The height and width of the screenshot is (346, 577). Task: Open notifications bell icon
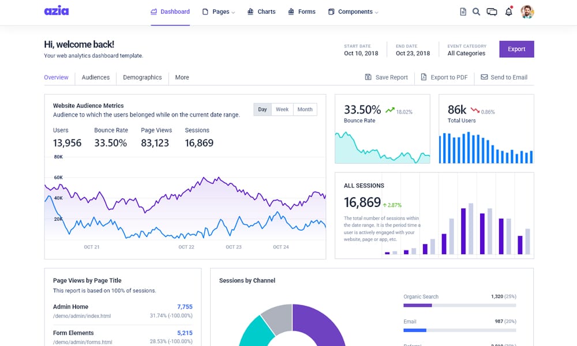[508, 12]
